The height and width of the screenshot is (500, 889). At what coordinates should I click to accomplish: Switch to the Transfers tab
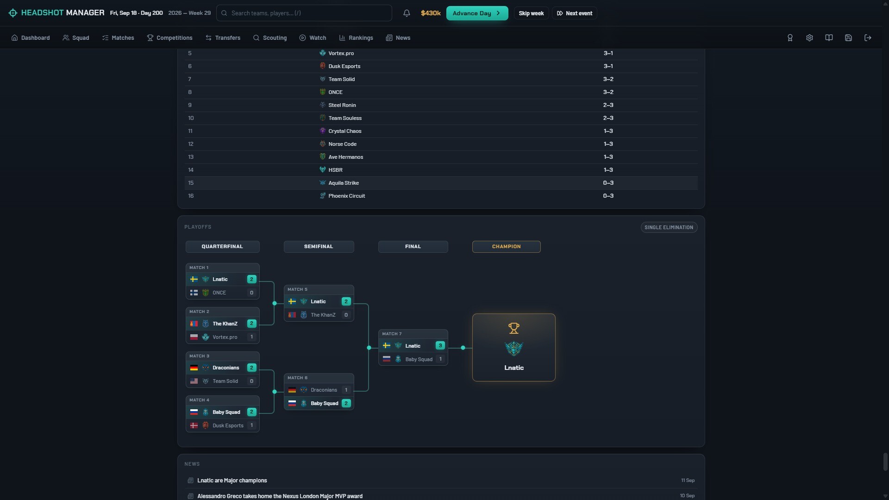tap(223, 38)
